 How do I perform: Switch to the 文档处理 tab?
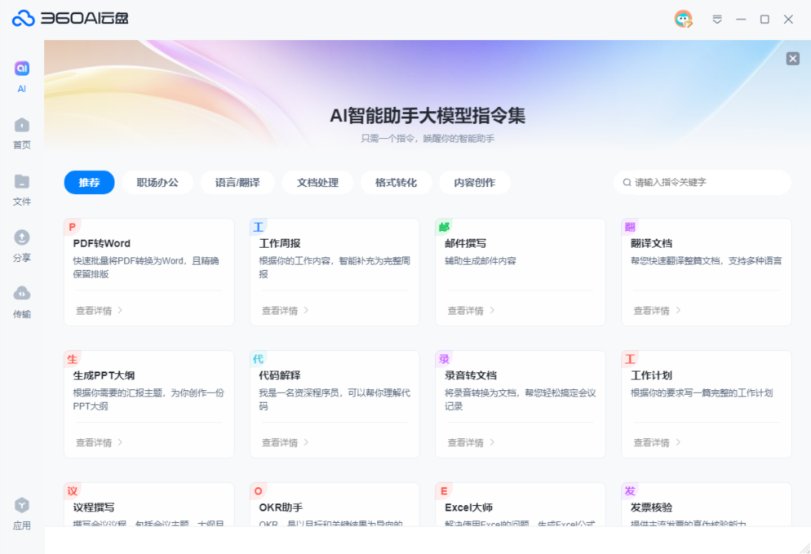317,183
